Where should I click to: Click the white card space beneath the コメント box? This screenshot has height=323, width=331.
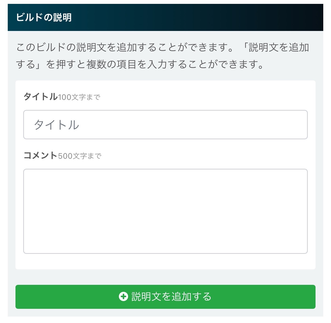tap(165, 262)
